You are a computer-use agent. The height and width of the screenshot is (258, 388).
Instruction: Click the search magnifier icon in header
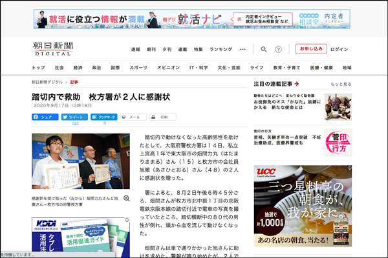point(263,49)
